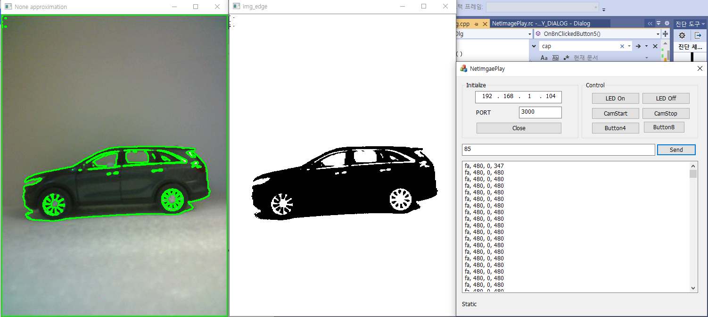
Task: Toggle replace mode chevron in find box
Action: coord(534,46)
